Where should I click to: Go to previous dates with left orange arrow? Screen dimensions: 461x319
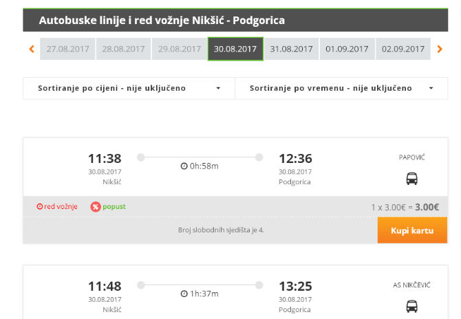[32, 49]
